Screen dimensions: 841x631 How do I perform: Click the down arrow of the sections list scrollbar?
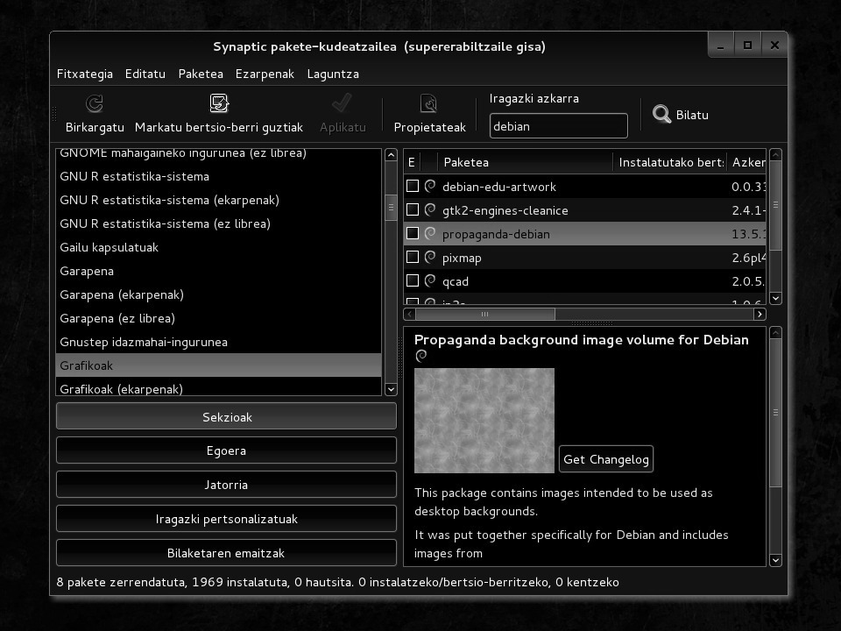(391, 389)
